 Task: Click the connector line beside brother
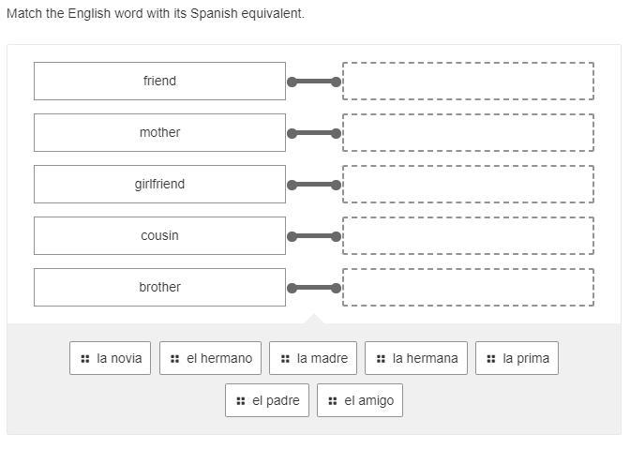pyautogui.click(x=314, y=288)
